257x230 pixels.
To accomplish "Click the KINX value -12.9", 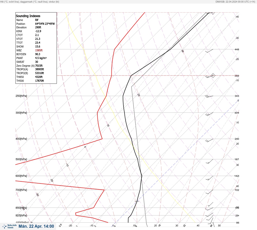I will coord(38,31).
